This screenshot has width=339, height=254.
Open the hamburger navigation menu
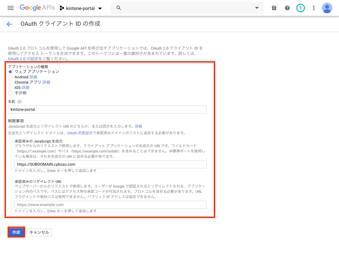coord(11,8)
